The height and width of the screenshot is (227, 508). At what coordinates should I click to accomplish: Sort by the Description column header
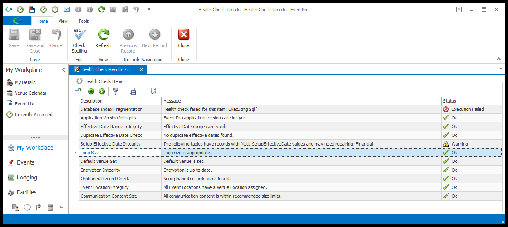(120, 101)
